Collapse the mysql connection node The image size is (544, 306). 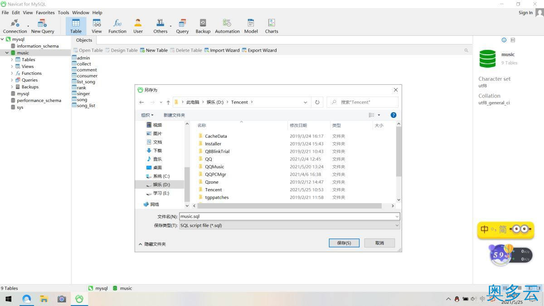[2, 39]
